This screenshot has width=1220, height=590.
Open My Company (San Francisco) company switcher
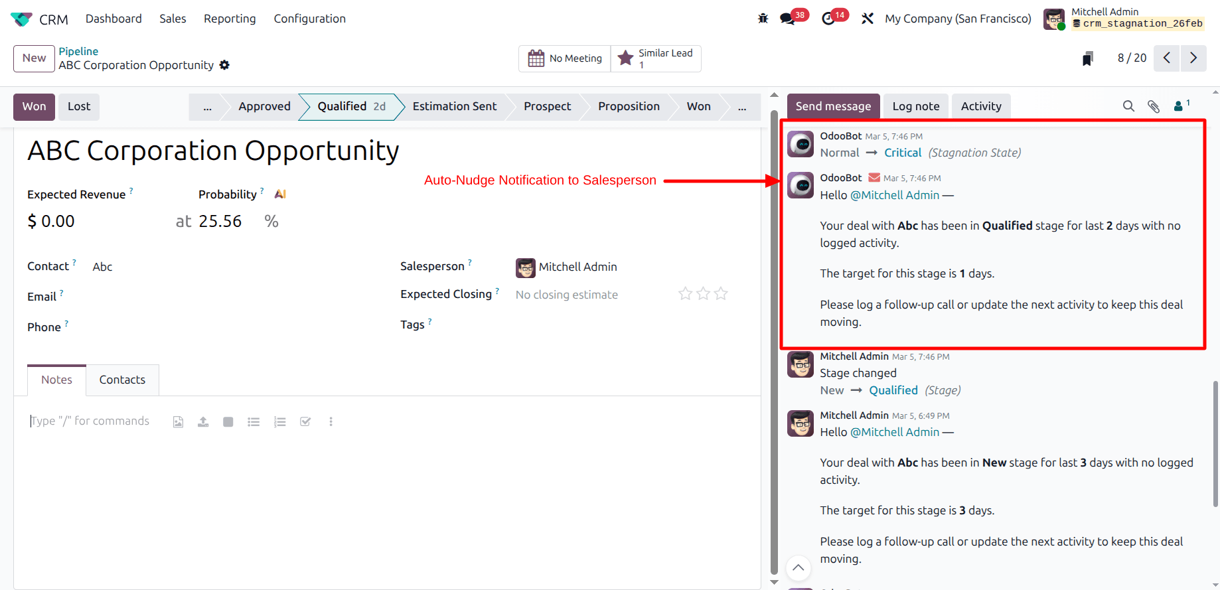point(958,19)
